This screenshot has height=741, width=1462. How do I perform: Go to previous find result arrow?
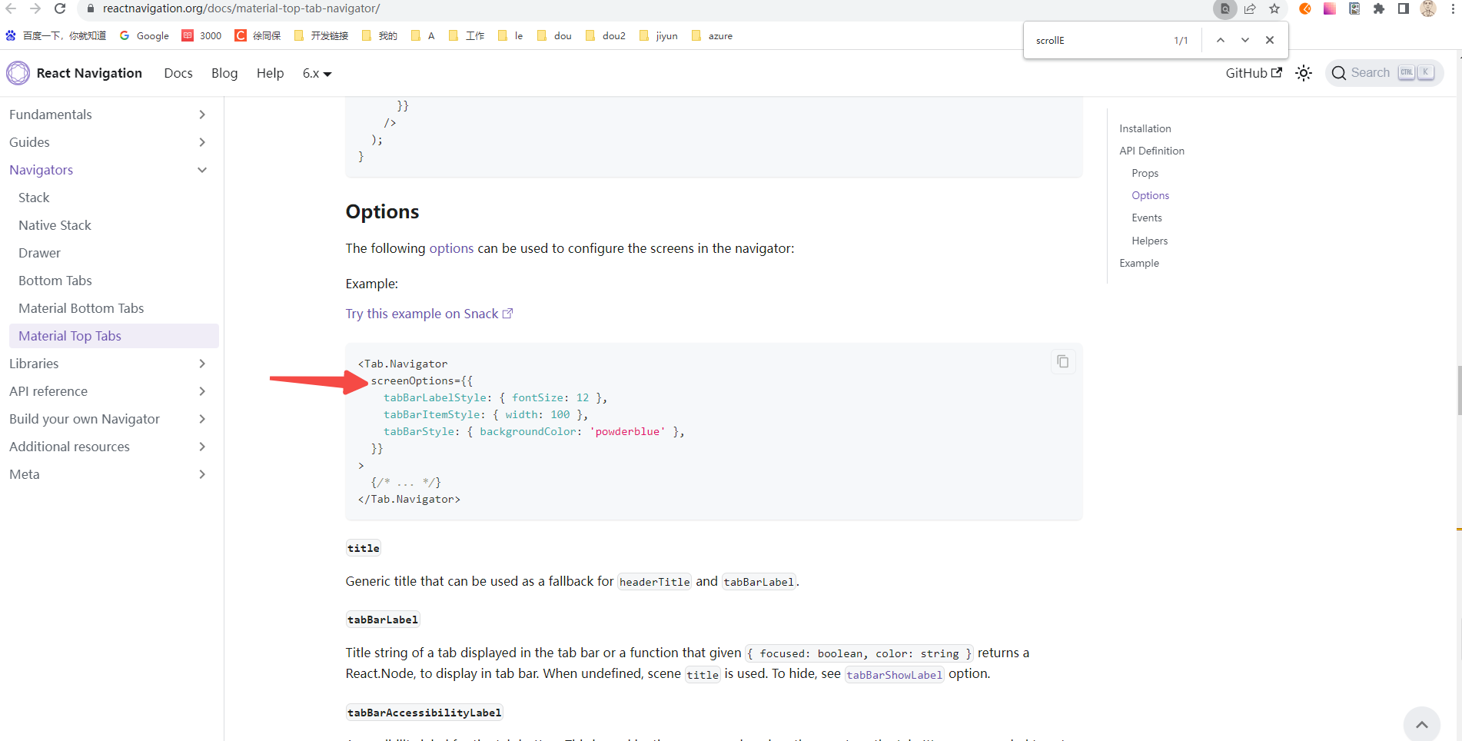pos(1221,40)
